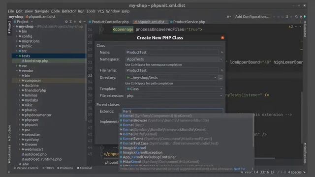Close the Create New PHP Class dialog
Viewport: 315px width, 177px height.
click(x=222, y=38)
